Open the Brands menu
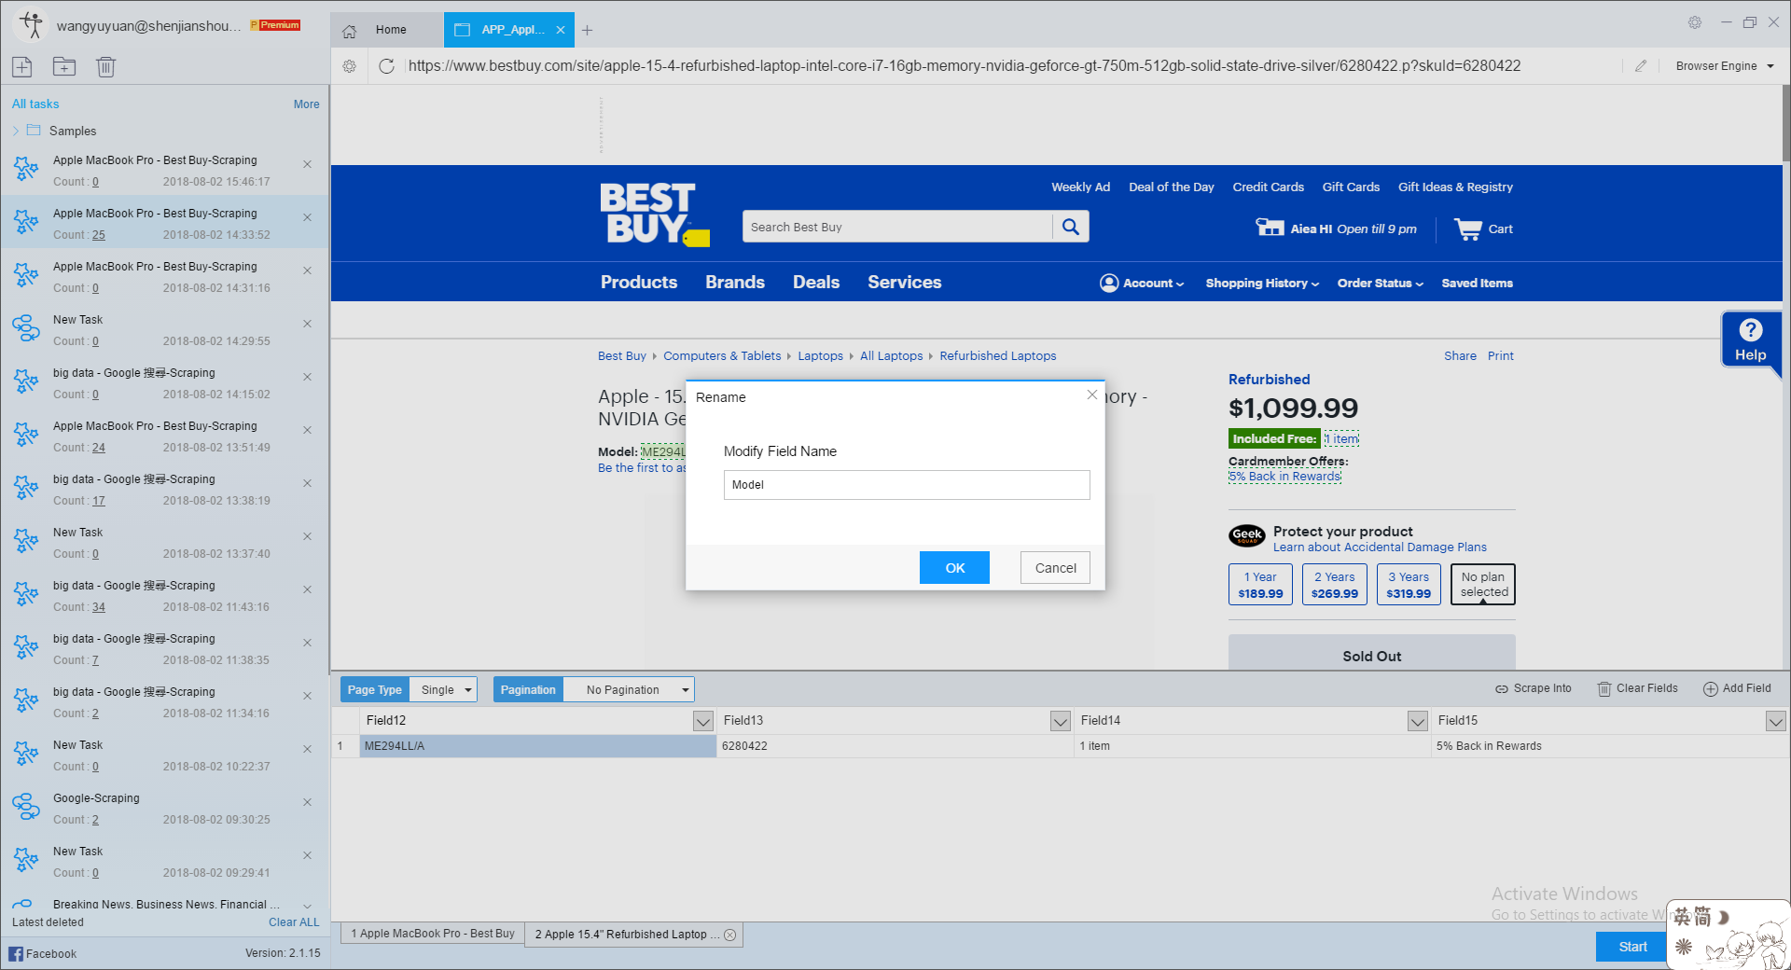The height and width of the screenshot is (970, 1791). 735,283
